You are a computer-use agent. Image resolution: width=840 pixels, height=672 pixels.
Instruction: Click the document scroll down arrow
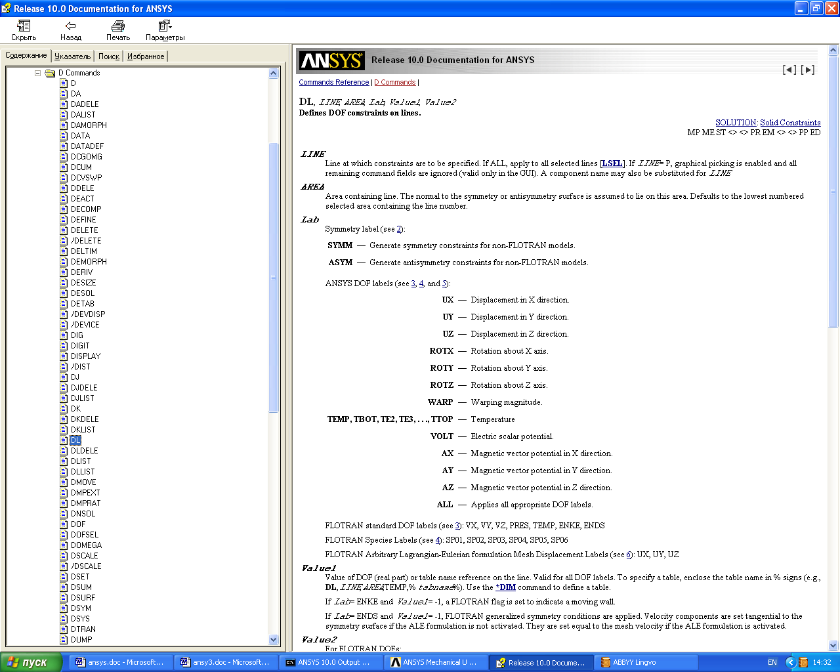(x=833, y=646)
